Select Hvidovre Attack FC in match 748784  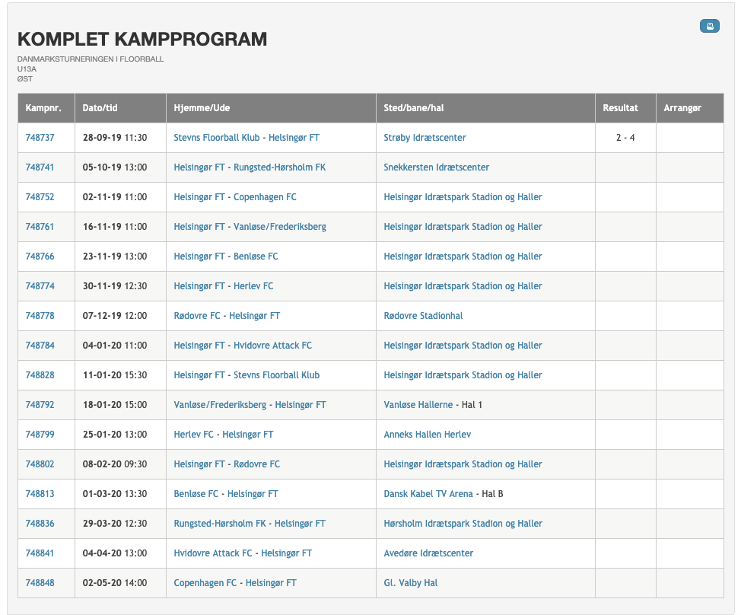pos(272,346)
